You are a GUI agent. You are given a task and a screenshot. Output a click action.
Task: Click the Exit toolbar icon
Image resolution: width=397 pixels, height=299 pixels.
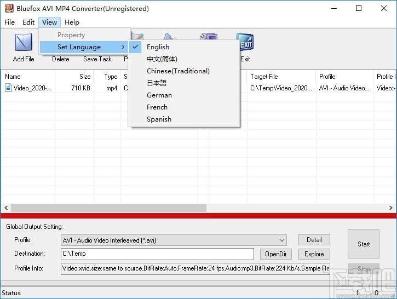click(x=245, y=42)
